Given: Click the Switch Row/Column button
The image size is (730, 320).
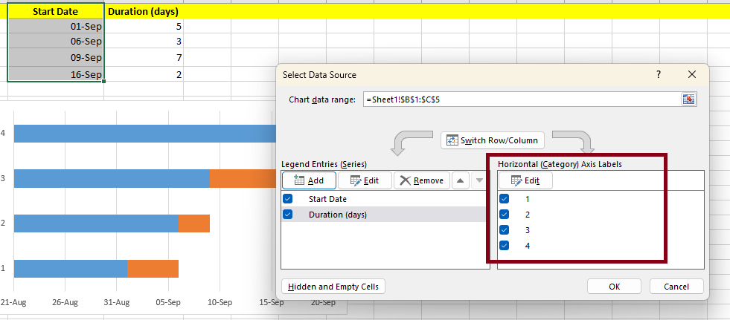Looking at the screenshot, I should coord(493,140).
